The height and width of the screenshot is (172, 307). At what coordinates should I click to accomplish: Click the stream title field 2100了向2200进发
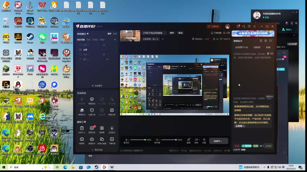tap(155, 33)
